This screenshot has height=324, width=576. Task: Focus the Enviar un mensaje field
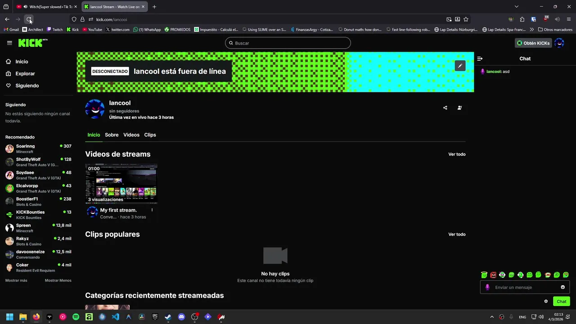525,287
